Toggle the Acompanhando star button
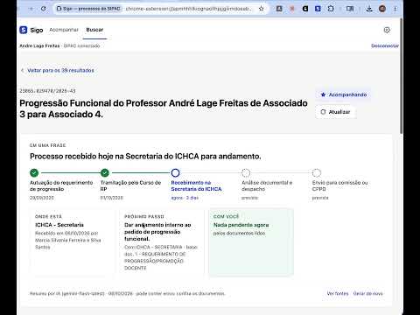420x315 pixels. [344, 94]
